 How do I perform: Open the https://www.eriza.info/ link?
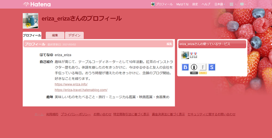coord(71,84)
